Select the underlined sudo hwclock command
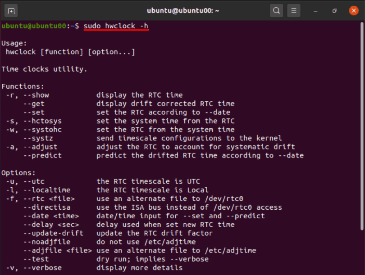The height and width of the screenshot is (275, 365). point(116,26)
